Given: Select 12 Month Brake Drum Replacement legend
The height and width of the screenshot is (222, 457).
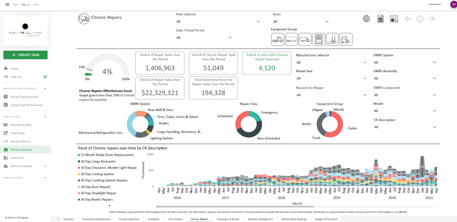Looking at the screenshot, I should [x=105, y=155].
